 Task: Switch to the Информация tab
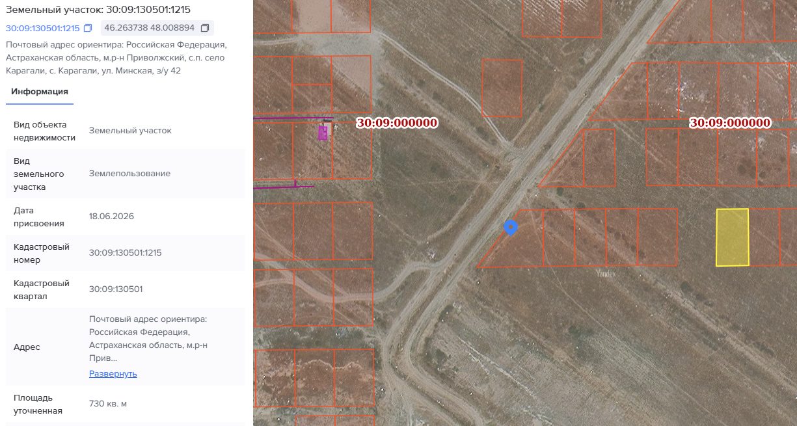coord(40,92)
